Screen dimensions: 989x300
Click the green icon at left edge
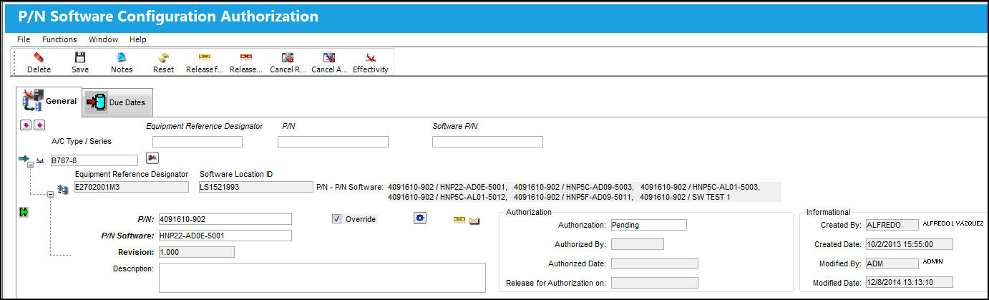24,213
